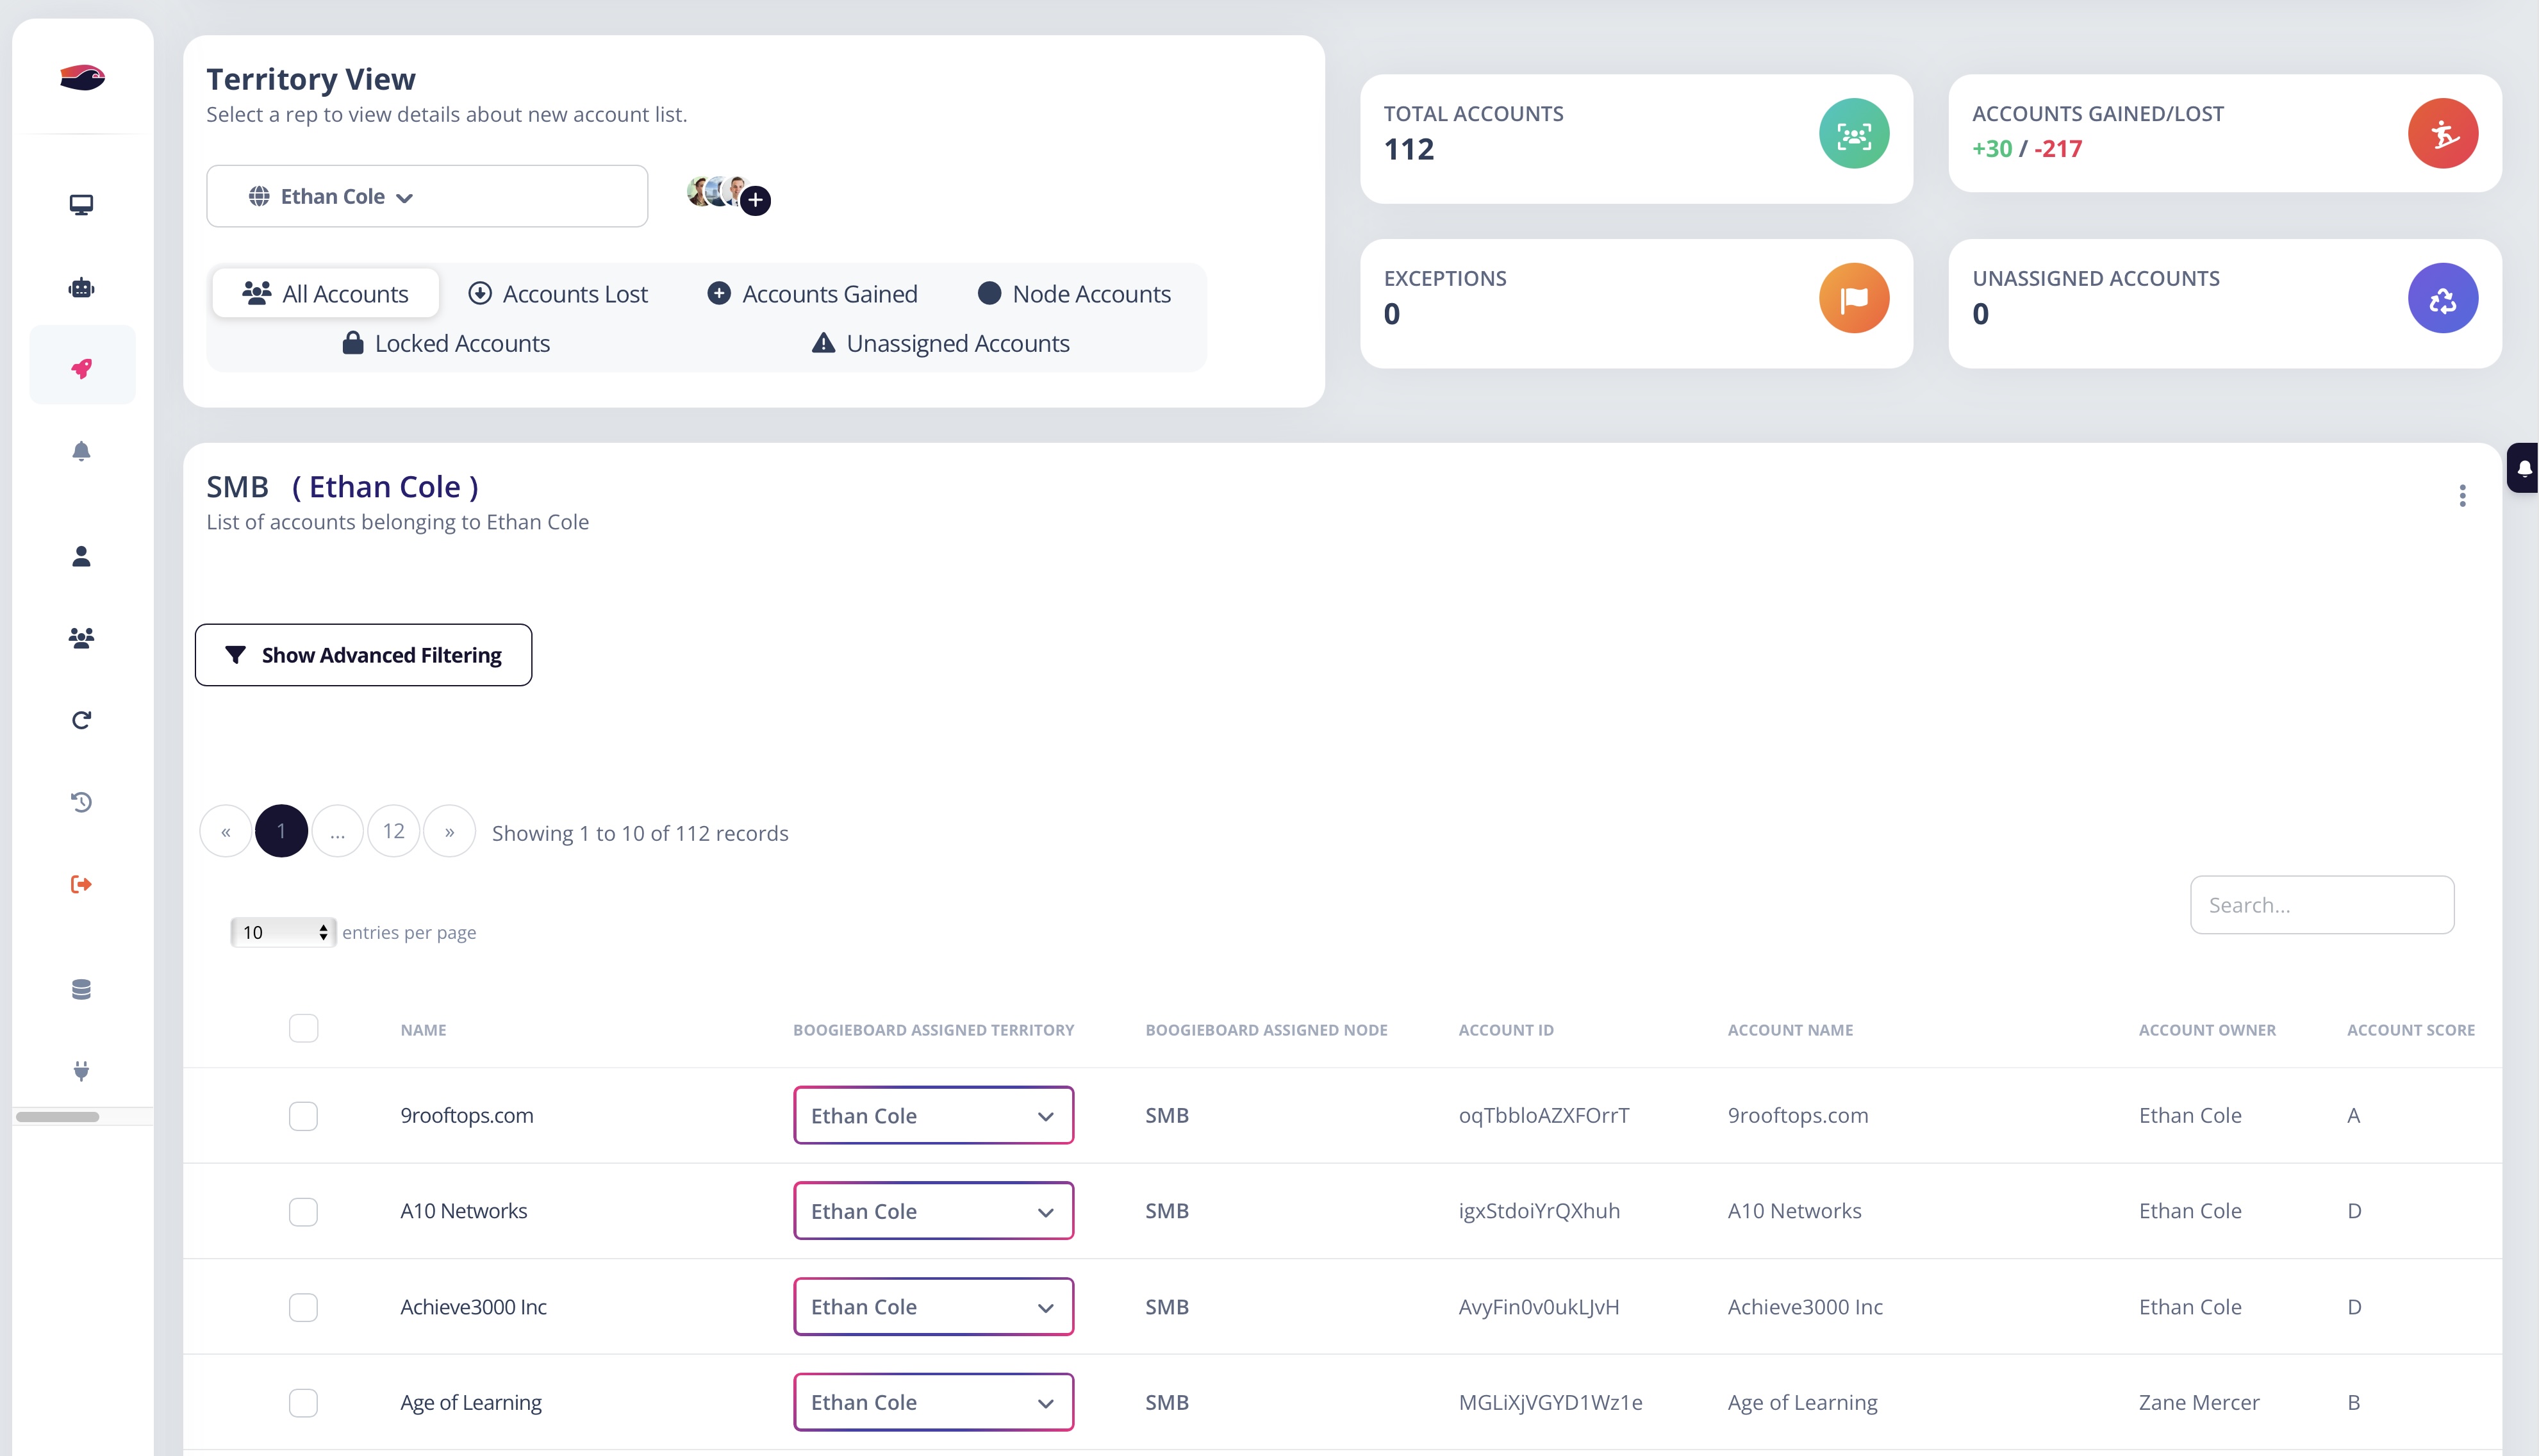The height and width of the screenshot is (1456, 2539).
Task: Open the rocket icon in sidebar
Action: click(x=82, y=368)
